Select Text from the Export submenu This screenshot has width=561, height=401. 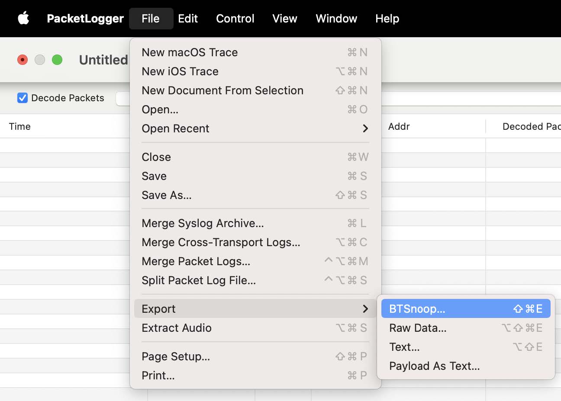[x=404, y=346]
